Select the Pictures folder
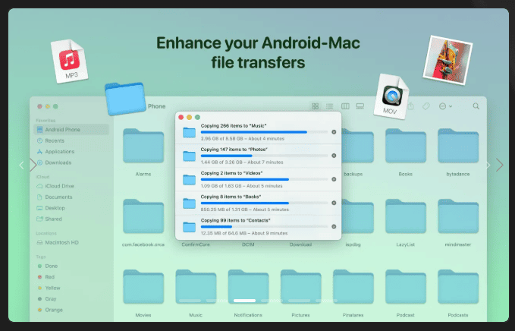515x331 pixels. pos(300,287)
